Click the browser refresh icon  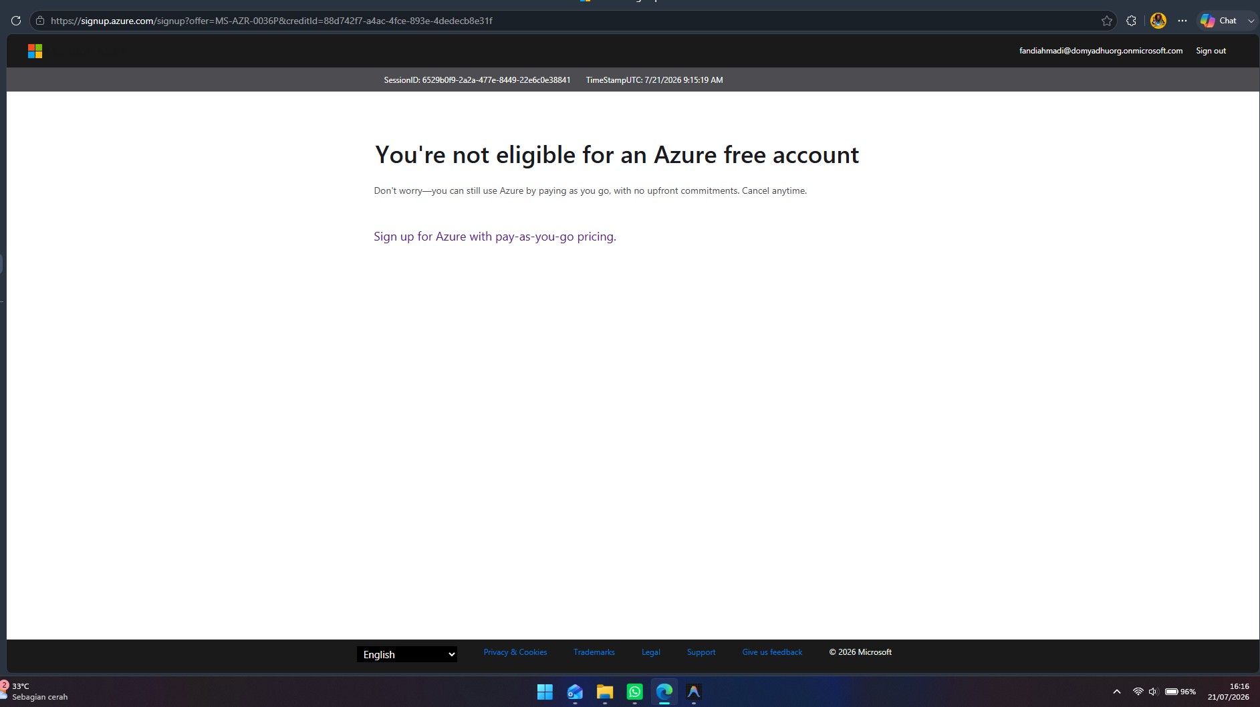tap(16, 21)
